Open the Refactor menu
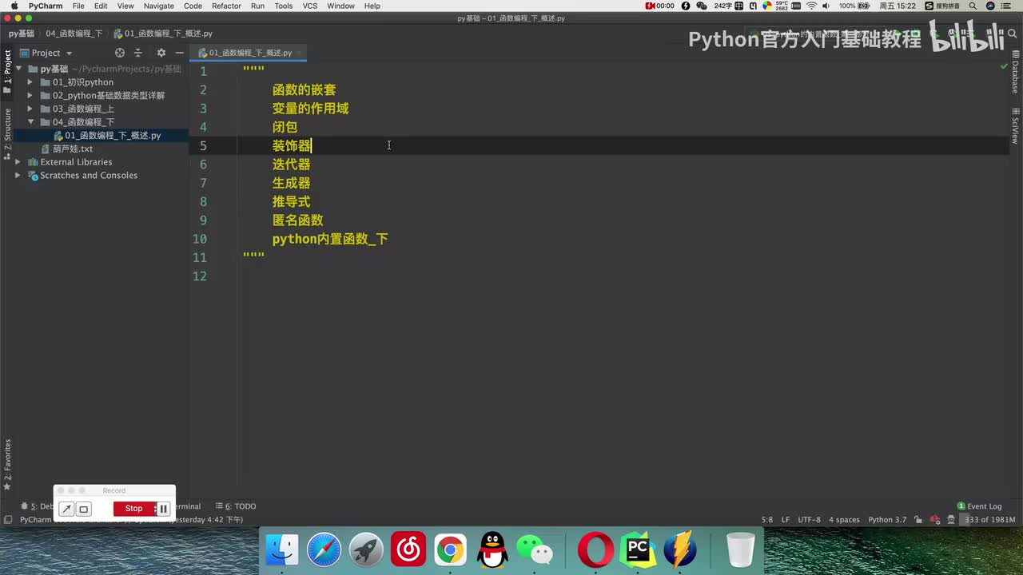1023x575 pixels. [226, 6]
